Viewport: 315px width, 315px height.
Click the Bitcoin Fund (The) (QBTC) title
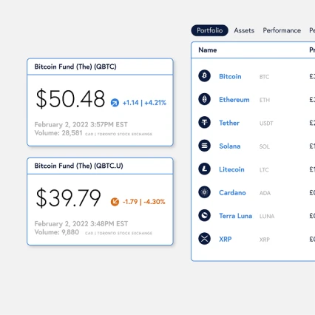click(75, 67)
